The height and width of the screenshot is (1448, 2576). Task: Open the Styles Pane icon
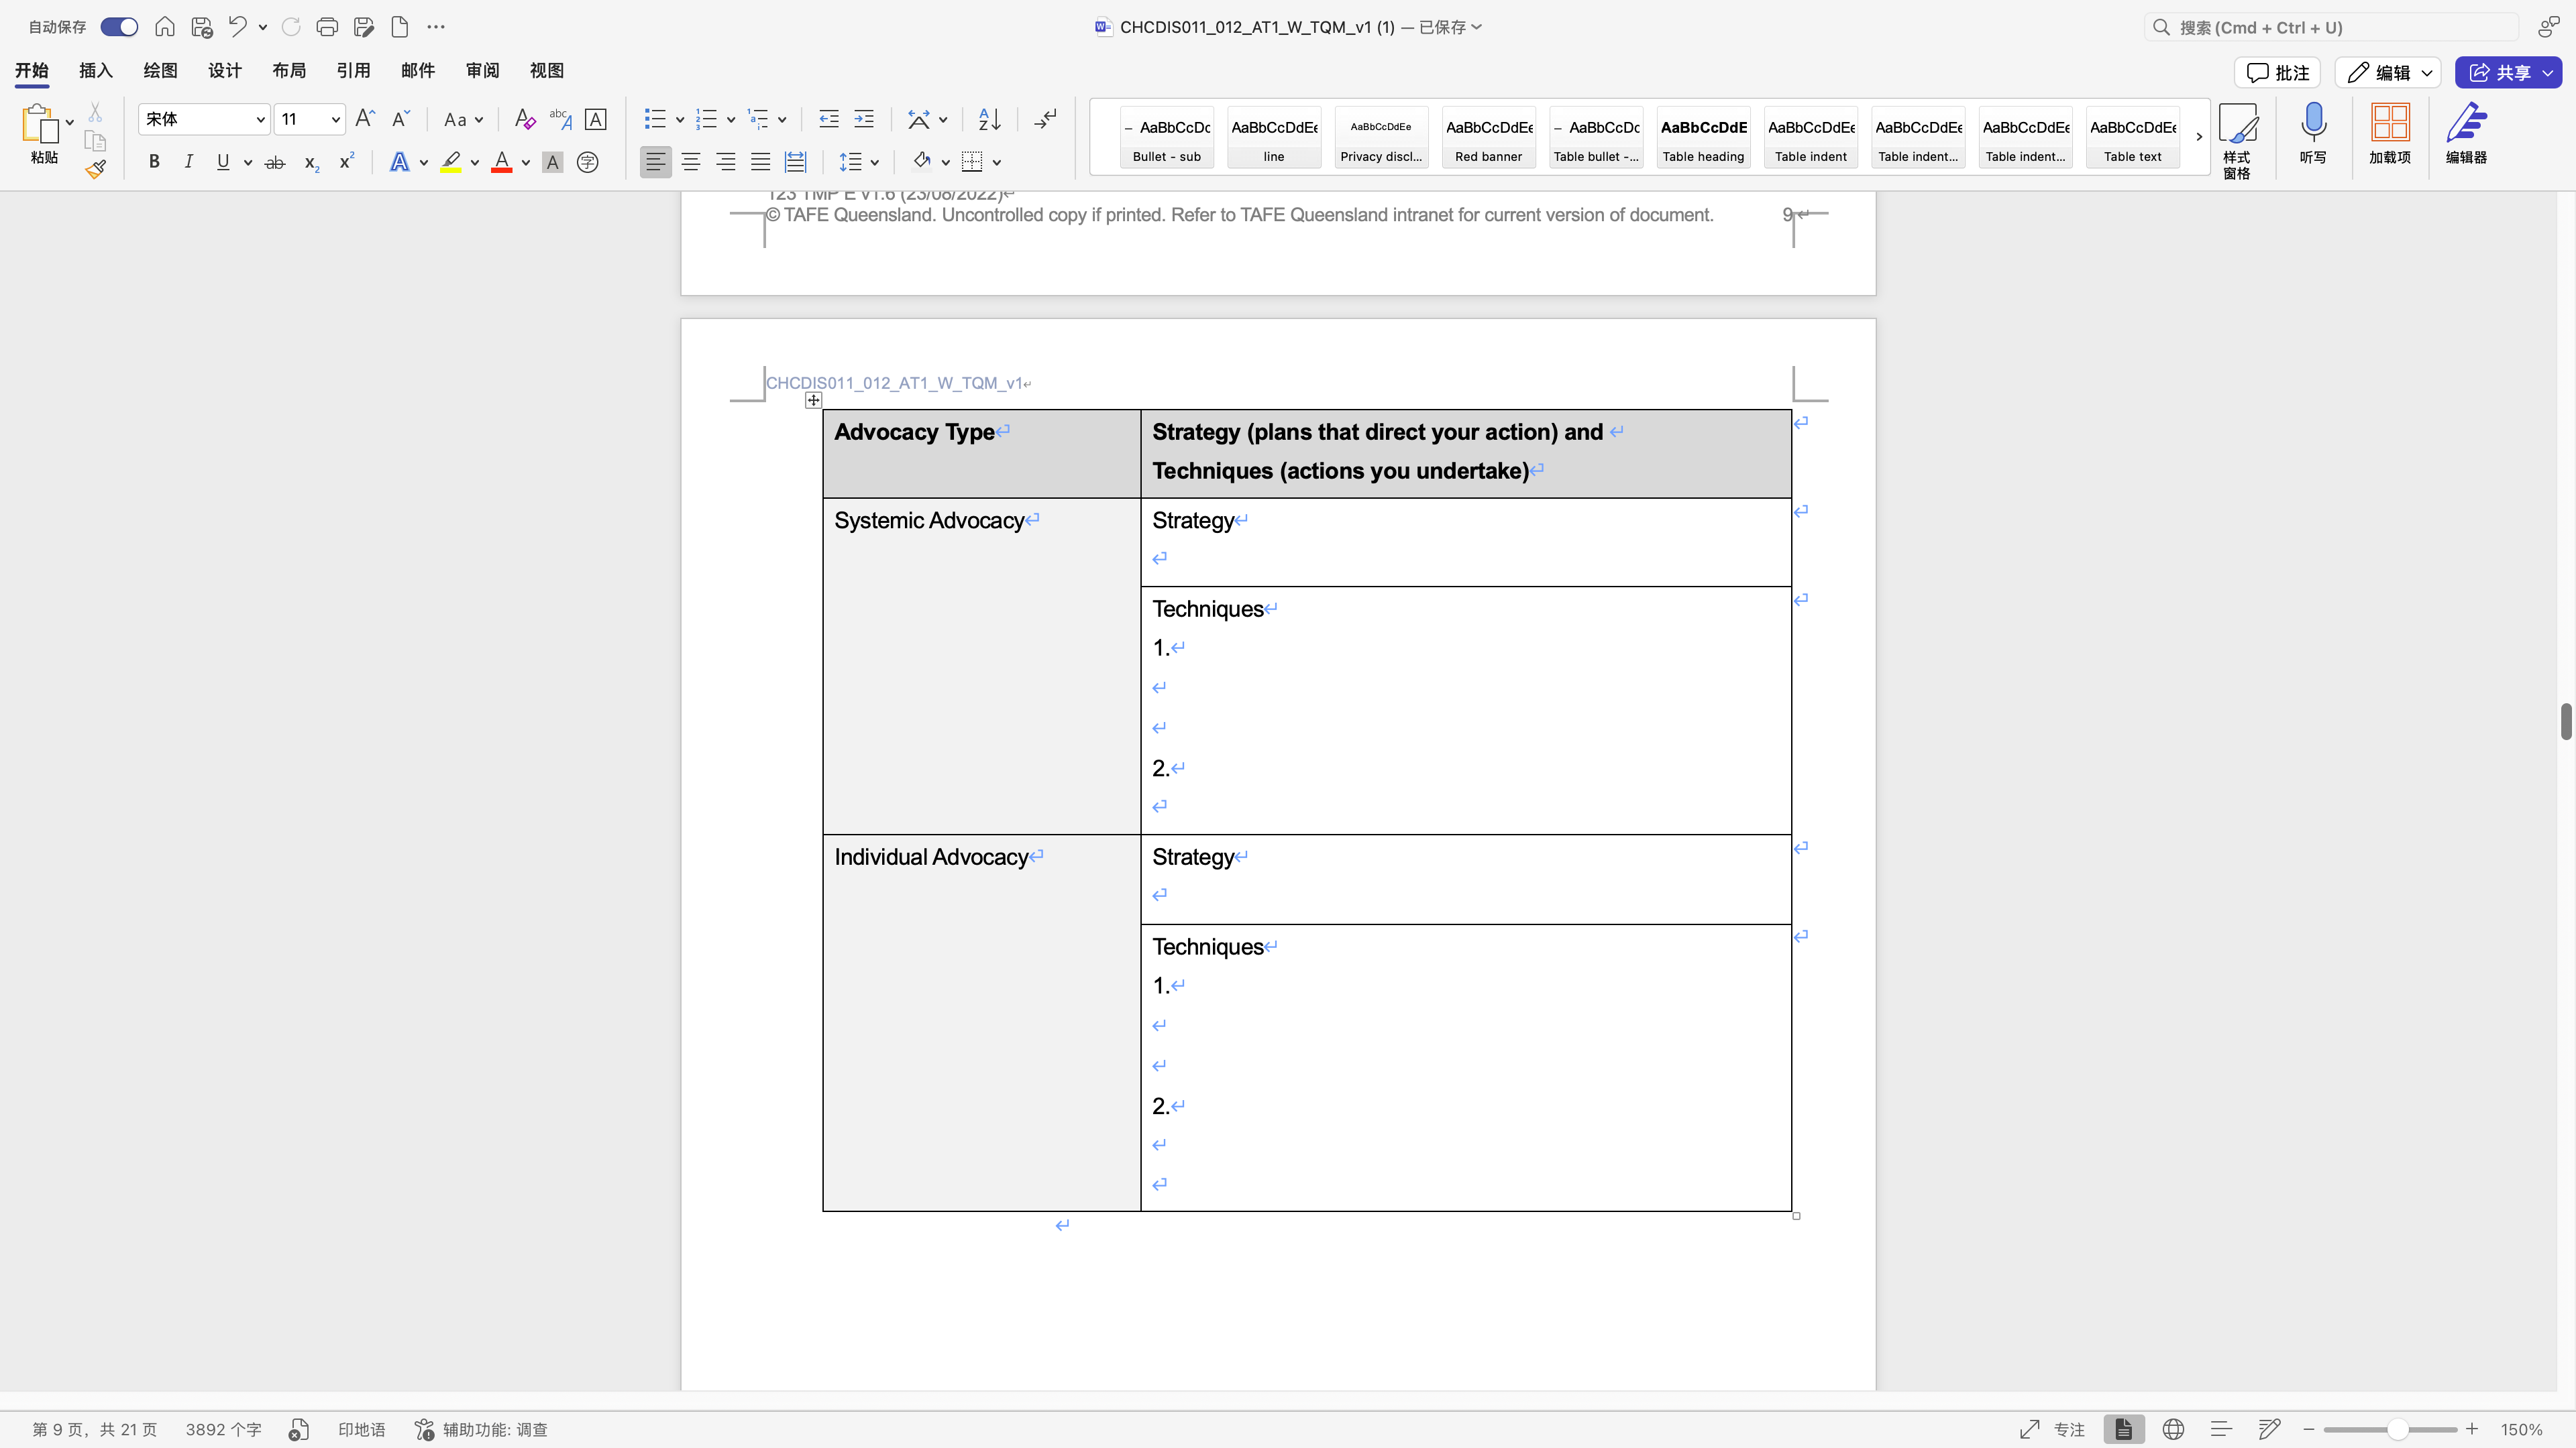coord(2237,125)
